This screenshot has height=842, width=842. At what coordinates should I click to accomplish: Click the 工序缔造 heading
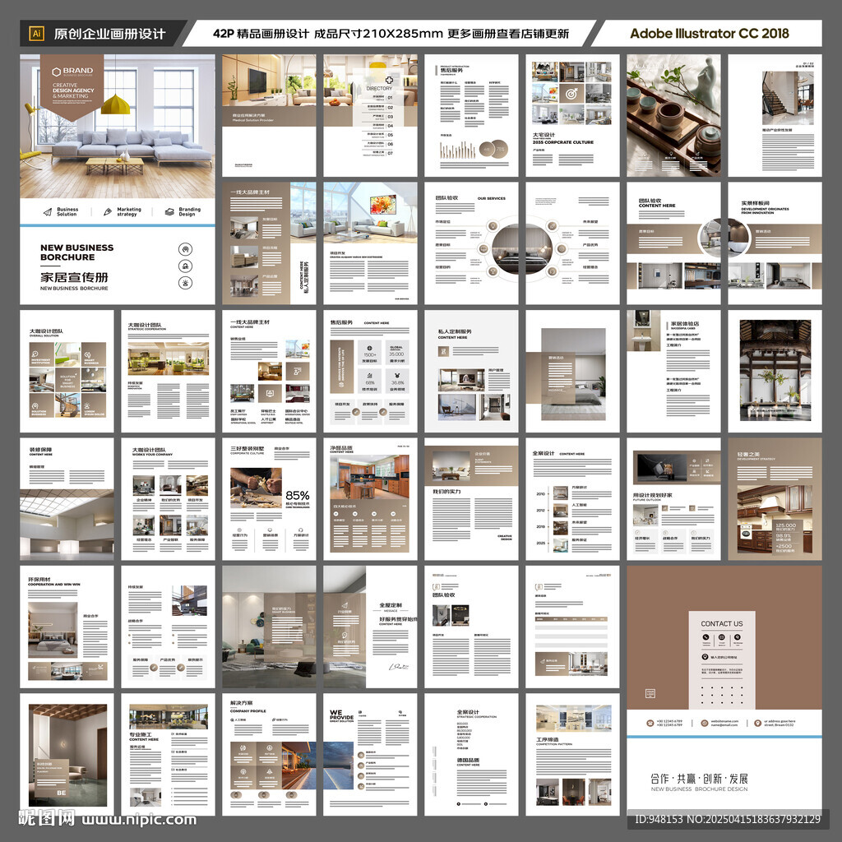point(547,739)
